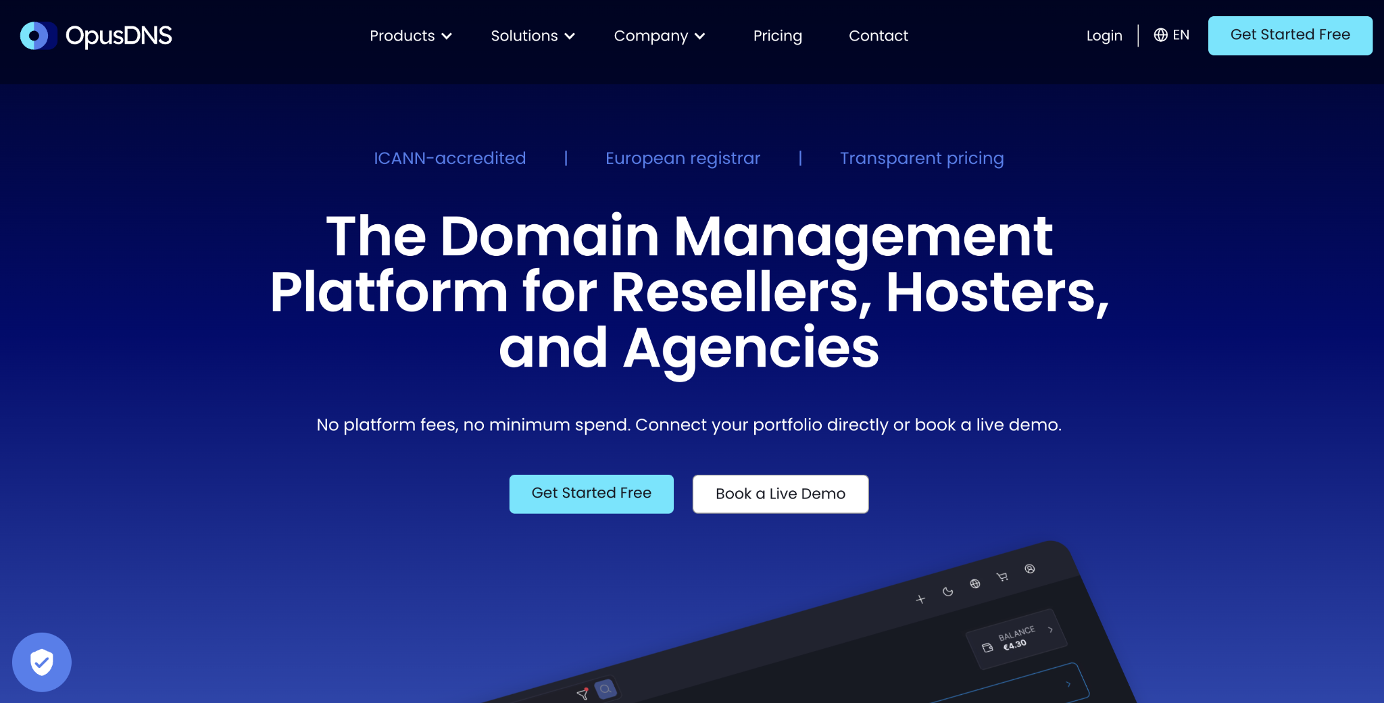Open the Products dropdown menu

click(410, 36)
